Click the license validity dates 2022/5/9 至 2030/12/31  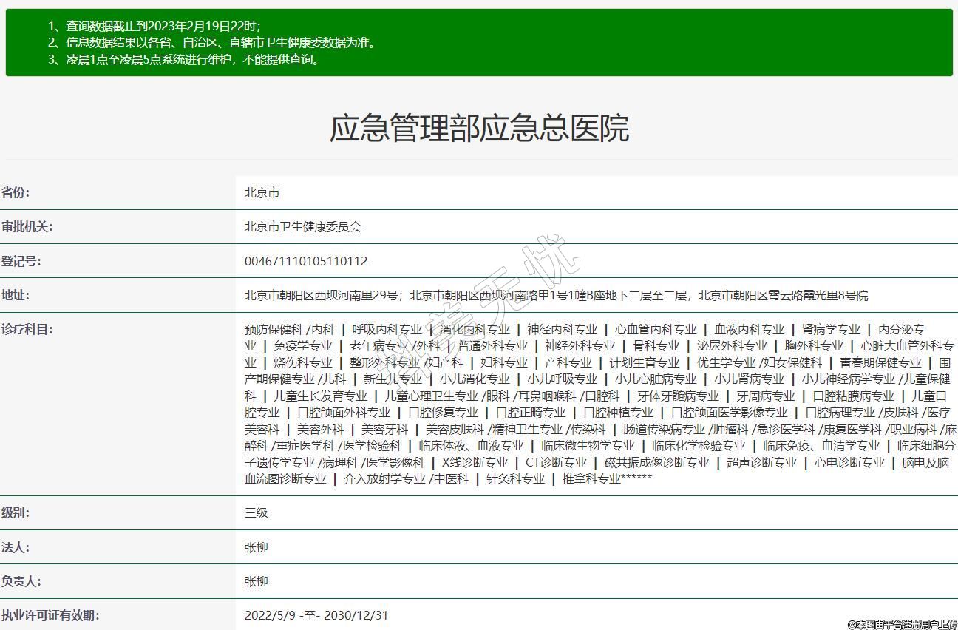[x=316, y=615]
